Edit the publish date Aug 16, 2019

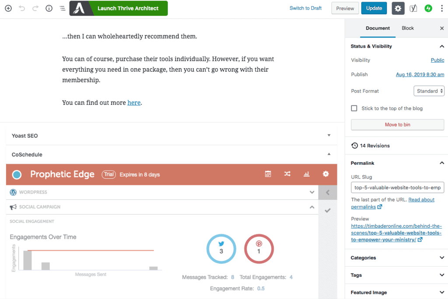click(x=420, y=75)
